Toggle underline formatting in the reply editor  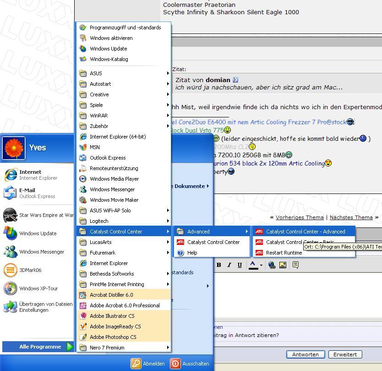pos(240,265)
